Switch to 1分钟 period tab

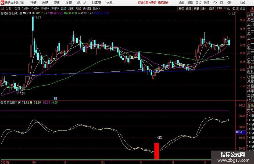[x=17, y=8]
